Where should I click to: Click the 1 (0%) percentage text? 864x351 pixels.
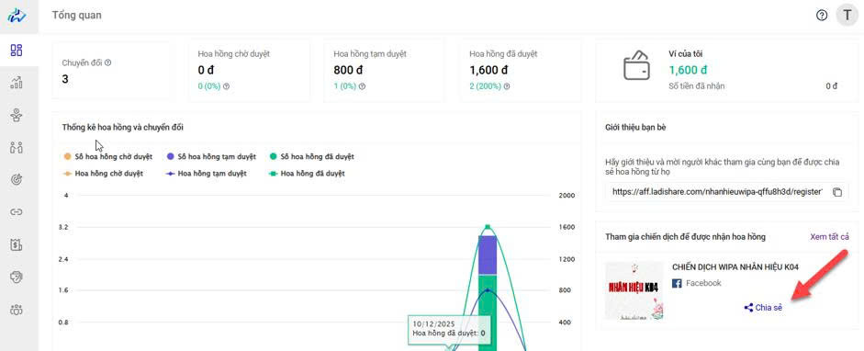tap(345, 86)
